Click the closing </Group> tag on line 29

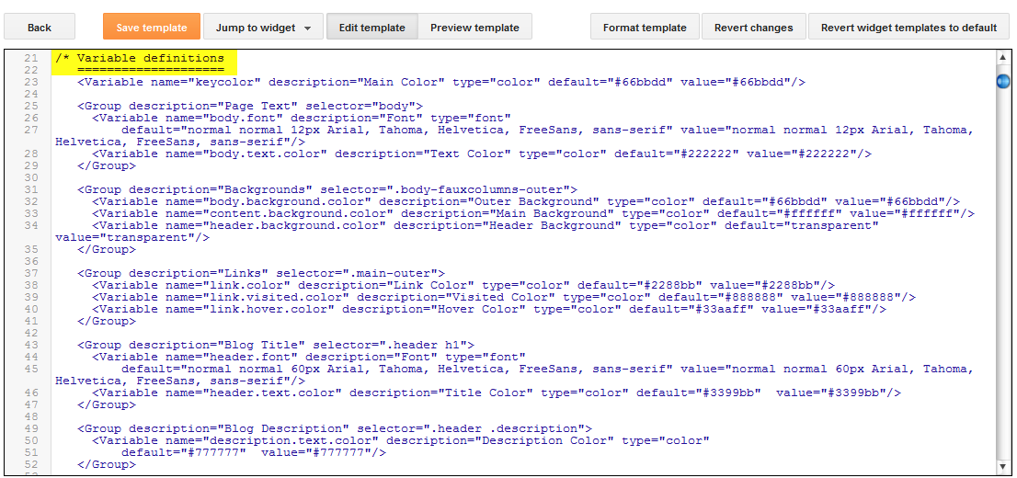[107, 165]
